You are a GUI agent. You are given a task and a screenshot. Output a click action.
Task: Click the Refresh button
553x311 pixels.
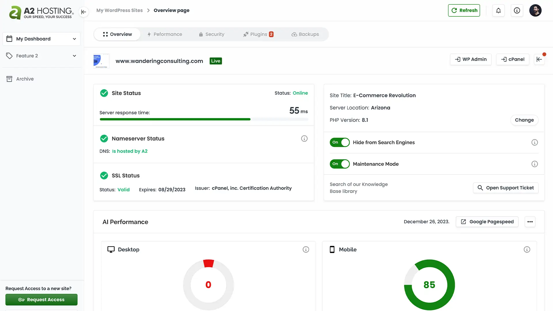(464, 10)
